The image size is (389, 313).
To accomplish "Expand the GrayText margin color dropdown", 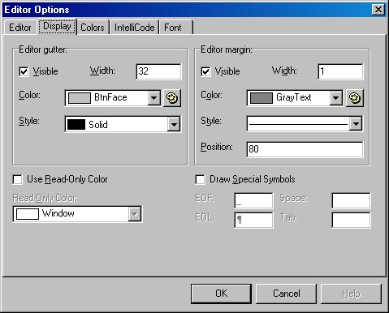I will [336, 98].
